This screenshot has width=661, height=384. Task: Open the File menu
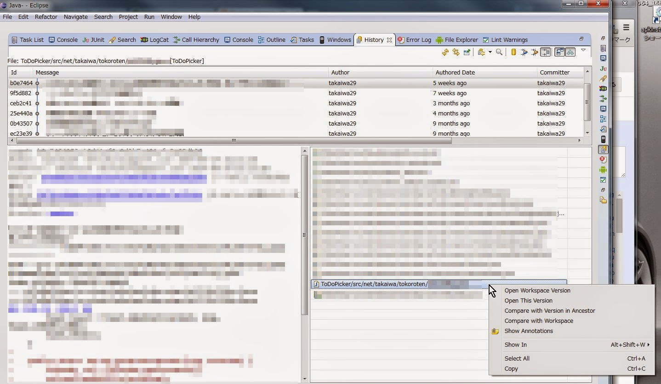(7, 17)
